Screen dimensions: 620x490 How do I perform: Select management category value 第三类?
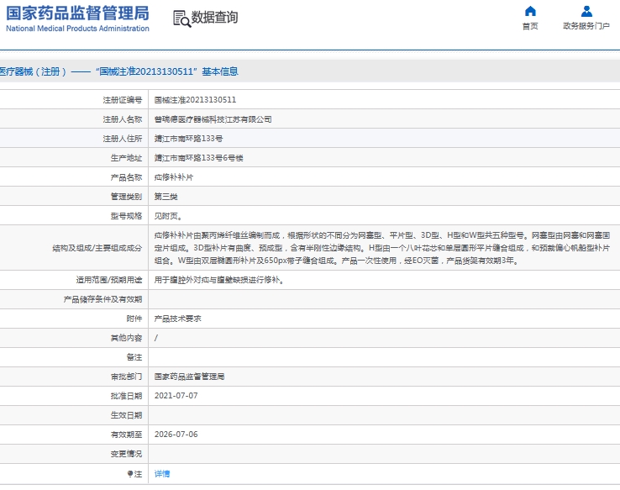pos(166,197)
